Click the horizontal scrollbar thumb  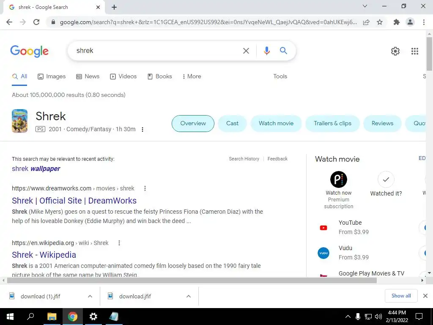(192, 281)
